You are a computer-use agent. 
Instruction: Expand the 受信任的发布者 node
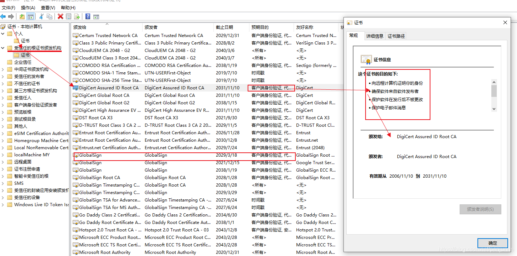point(3,77)
